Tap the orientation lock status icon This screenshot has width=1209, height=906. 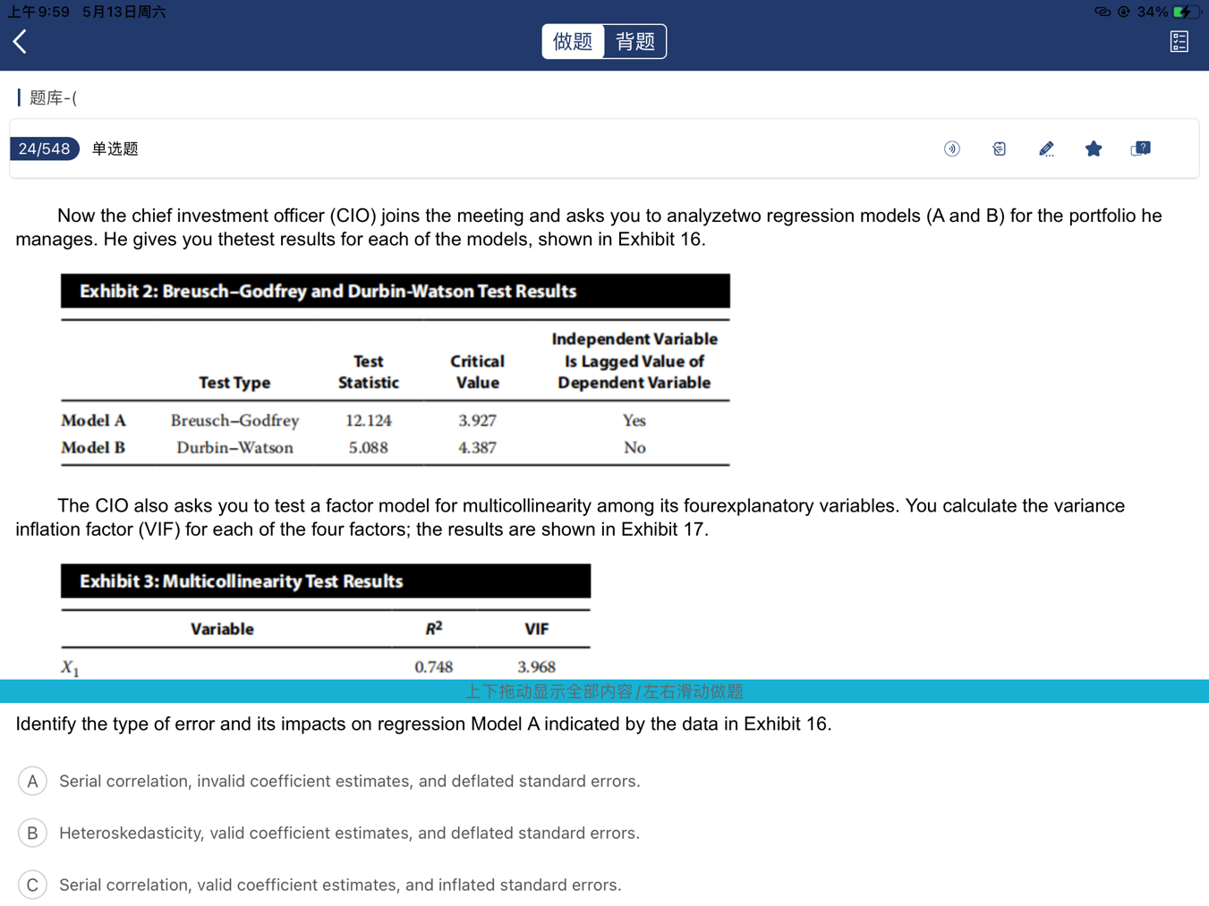point(1124,12)
